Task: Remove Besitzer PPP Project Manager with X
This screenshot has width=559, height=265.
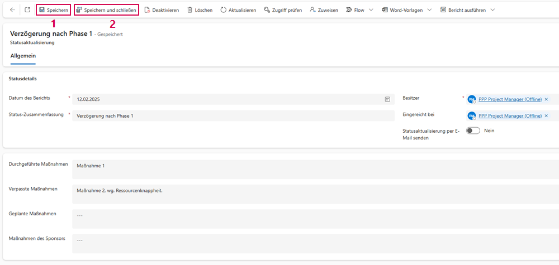Action: coord(546,99)
